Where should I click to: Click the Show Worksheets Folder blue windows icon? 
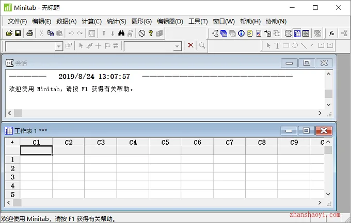pos(224,33)
